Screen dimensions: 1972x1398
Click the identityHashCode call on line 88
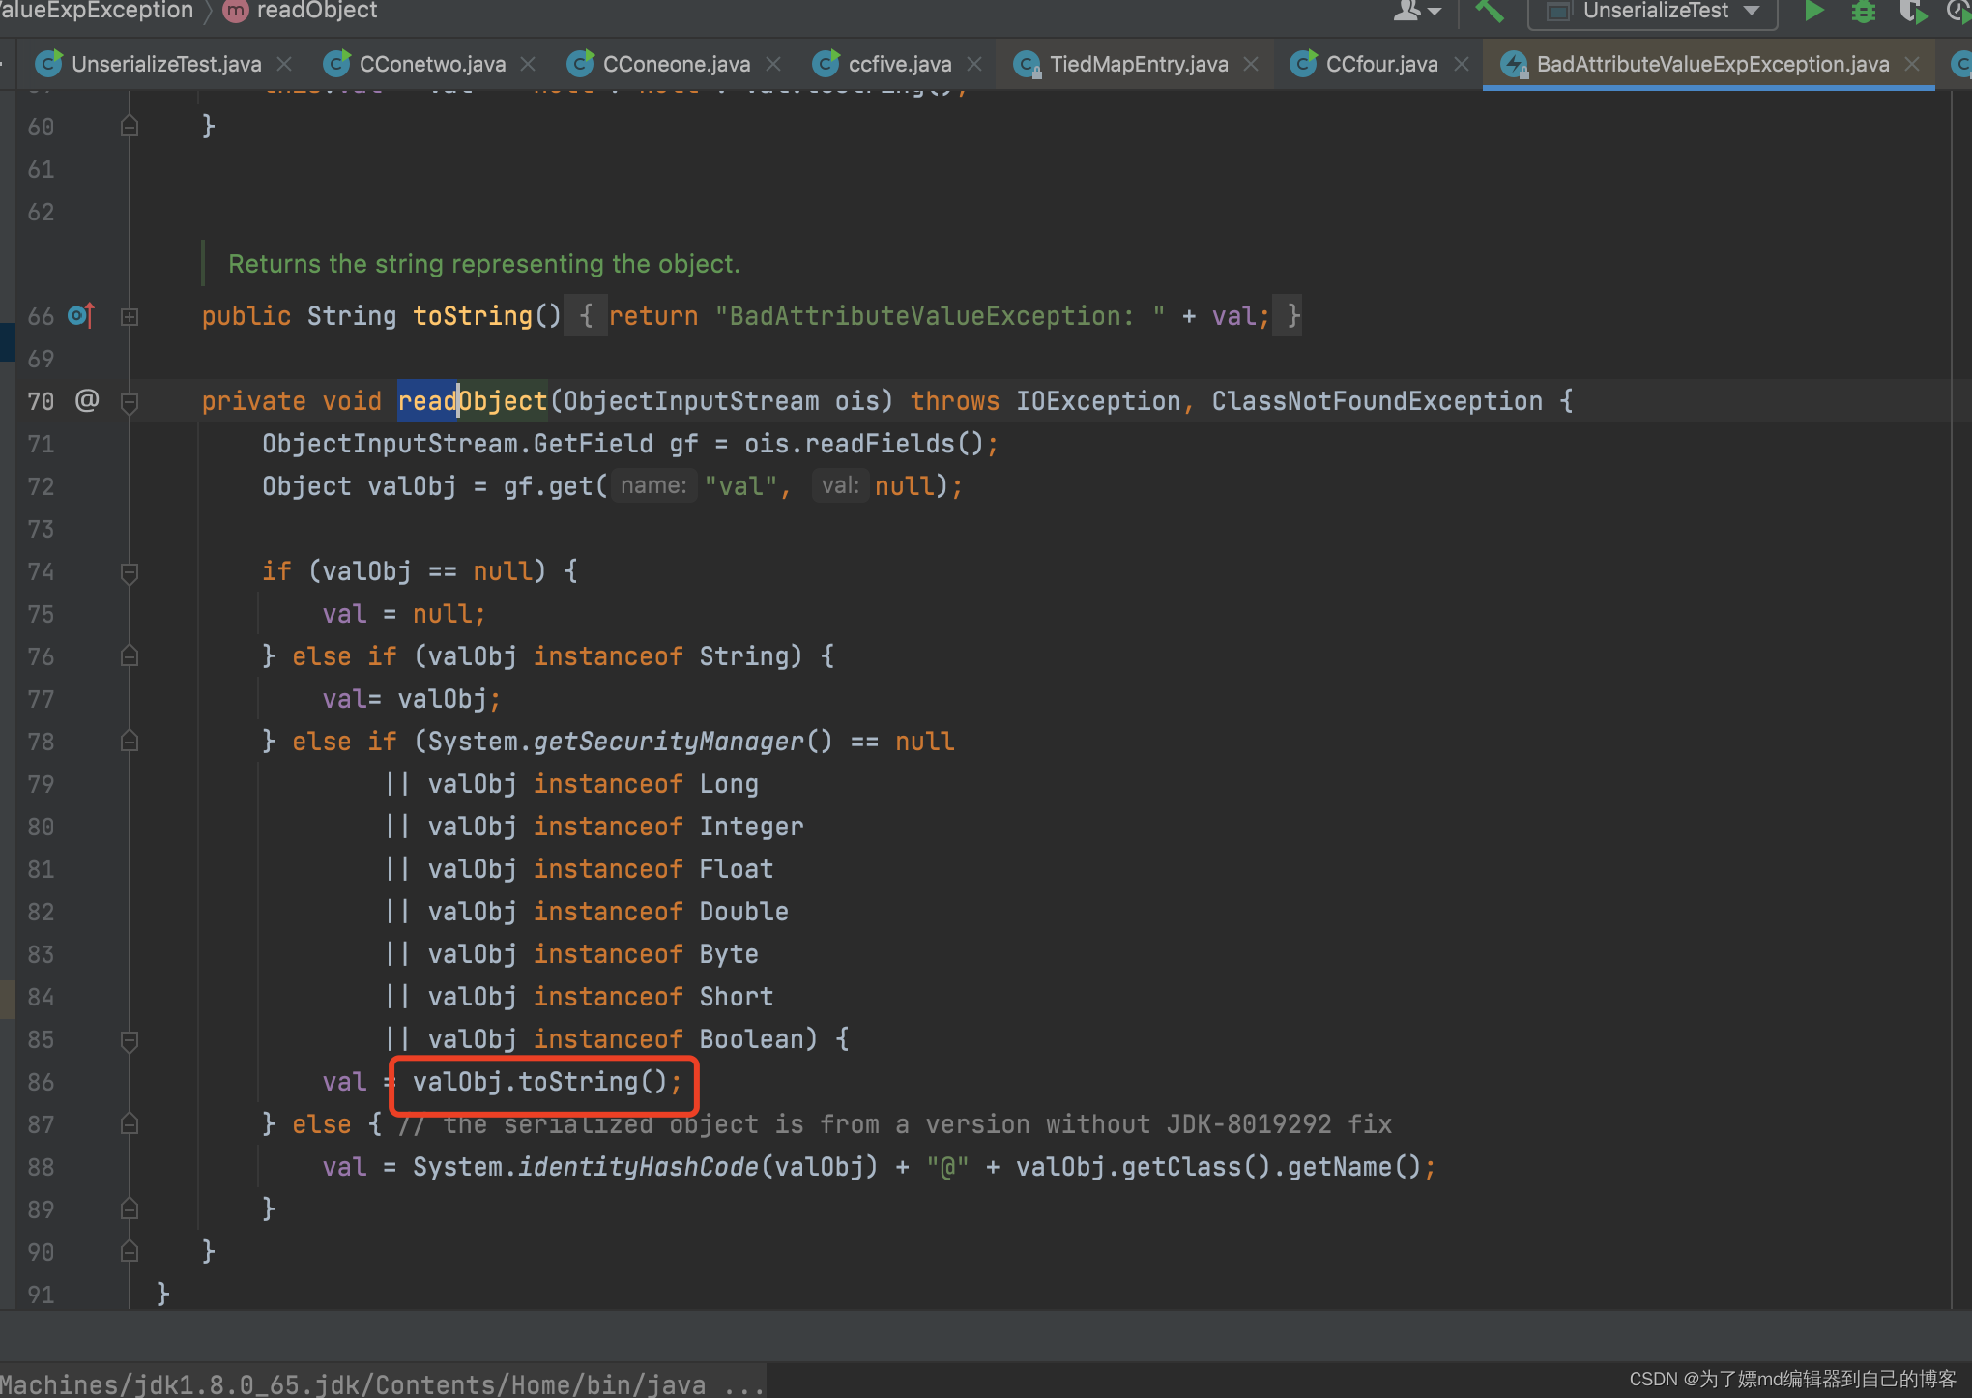pyautogui.click(x=638, y=1167)
